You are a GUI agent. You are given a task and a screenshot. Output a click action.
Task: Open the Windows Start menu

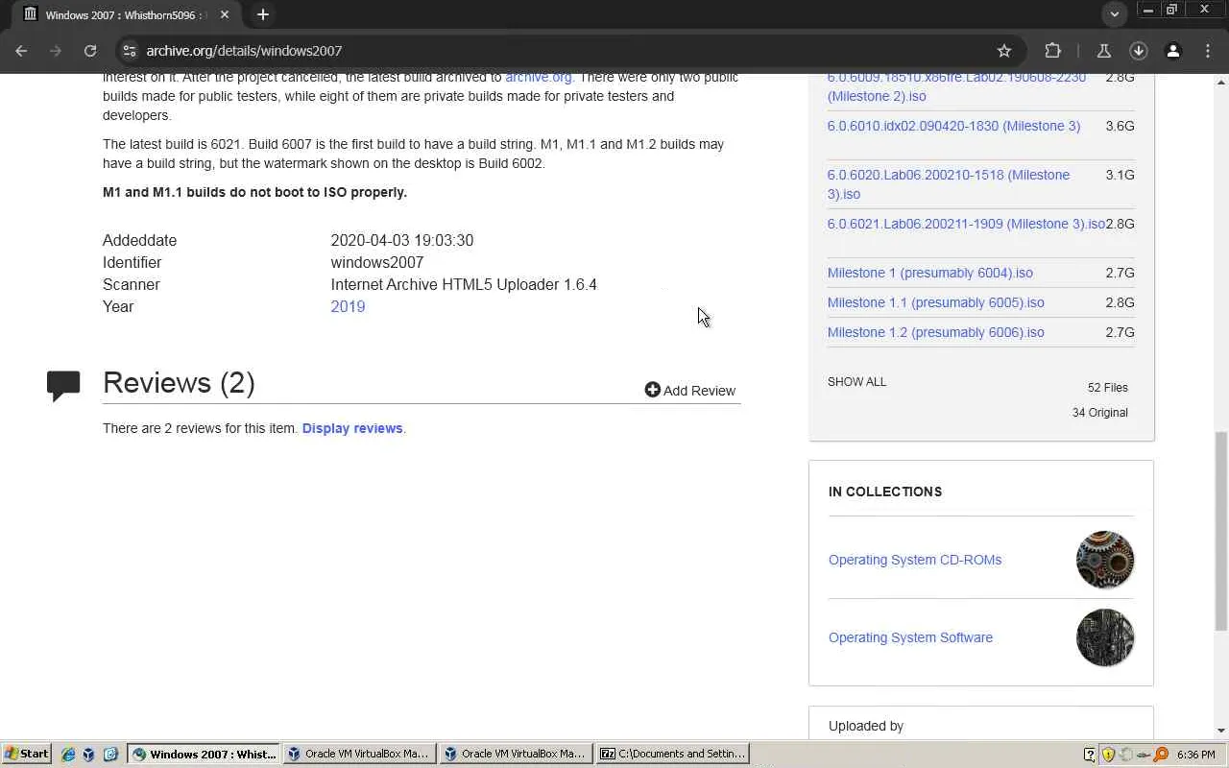click(27, 754)
